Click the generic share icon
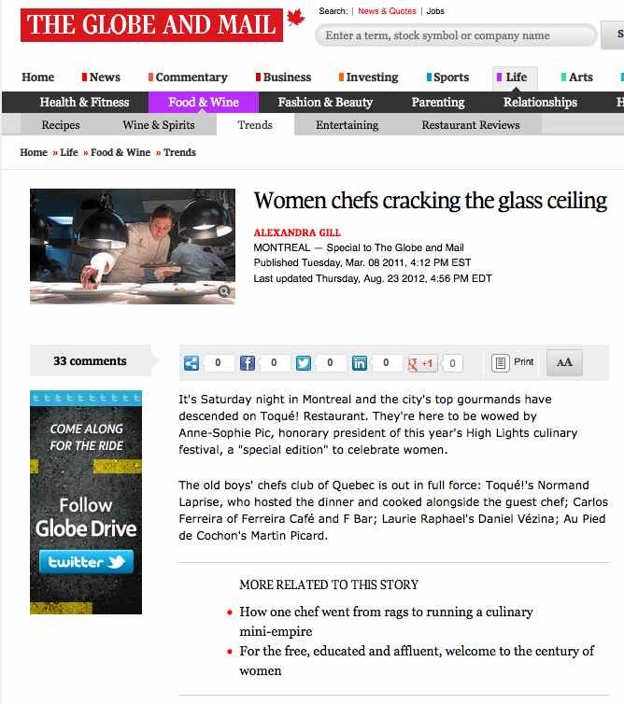The width and height of the screenshot is (624, 704). click(191, 363)
